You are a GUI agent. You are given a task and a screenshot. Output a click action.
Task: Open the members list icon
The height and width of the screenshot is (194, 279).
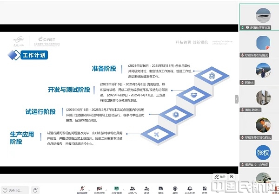coord(132,189)
